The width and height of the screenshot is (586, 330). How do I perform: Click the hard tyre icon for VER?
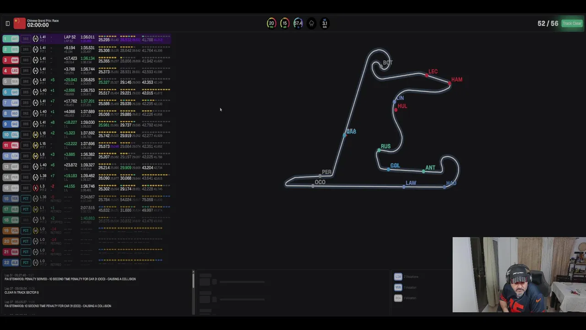click(36, 198)
